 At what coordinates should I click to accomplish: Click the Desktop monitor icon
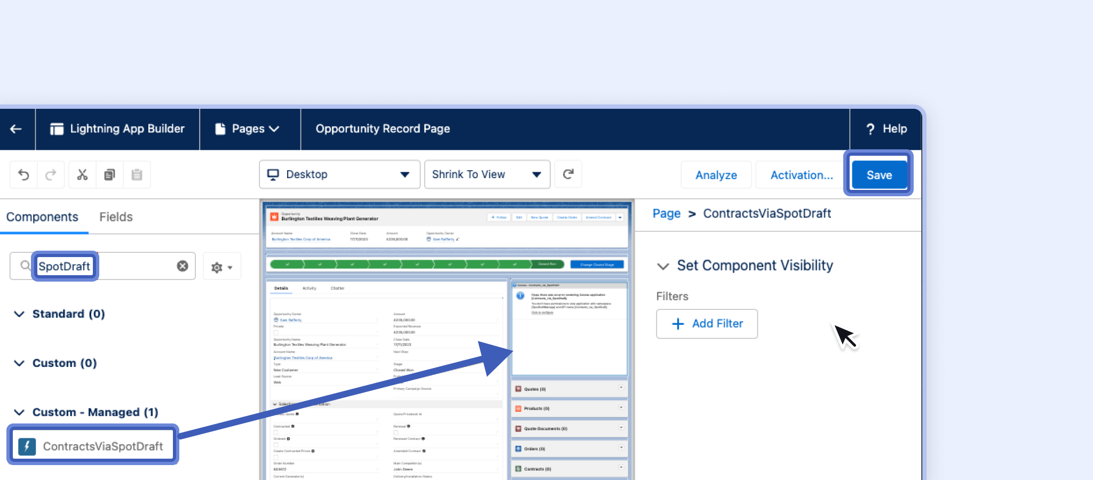pyautogui.click(x=273, y=174)
